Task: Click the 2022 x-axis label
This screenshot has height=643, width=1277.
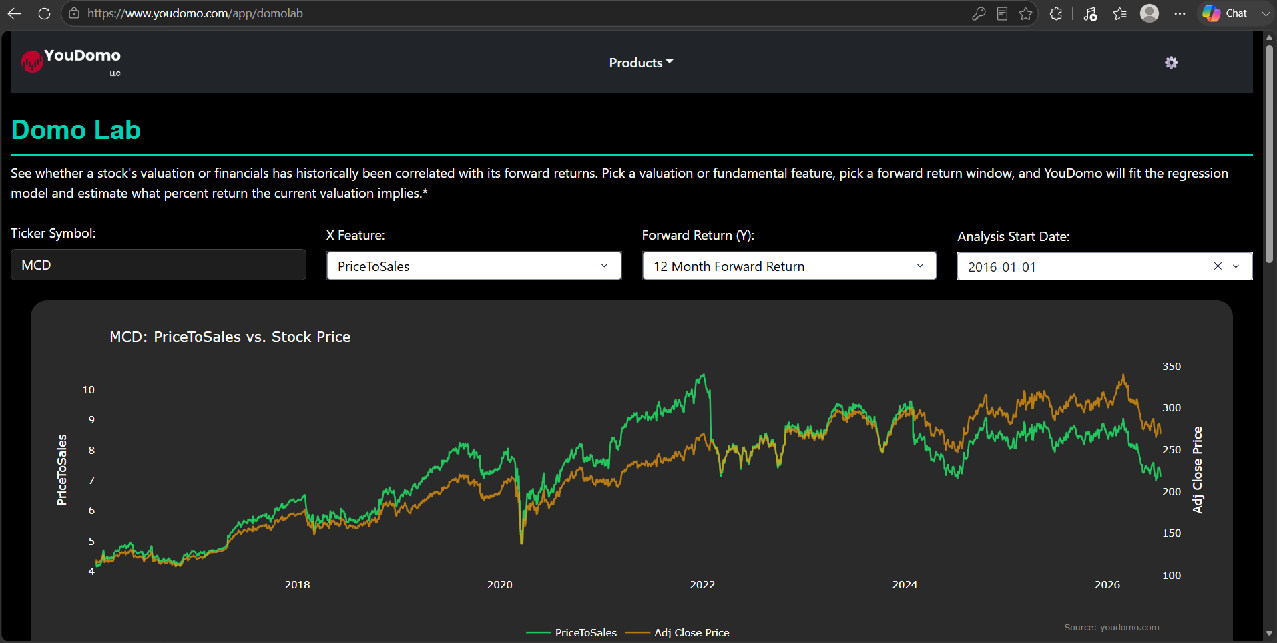Action: pyautogui.click(x=702, y=584)
